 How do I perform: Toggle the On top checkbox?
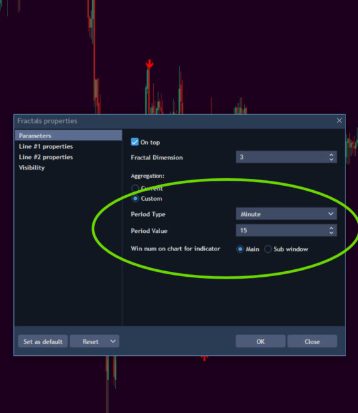pos(134,142)
